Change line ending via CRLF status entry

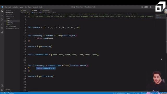[x=138, y=93]
